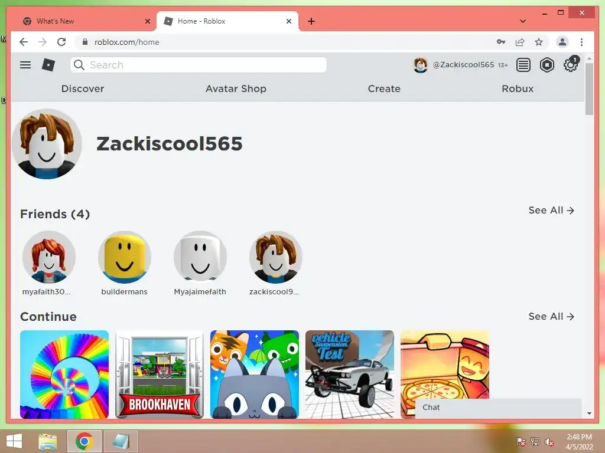Click the buildermans friend name
Image resolution: width=605 pixels, height=453 pixels.
click(x=124, y=291)
